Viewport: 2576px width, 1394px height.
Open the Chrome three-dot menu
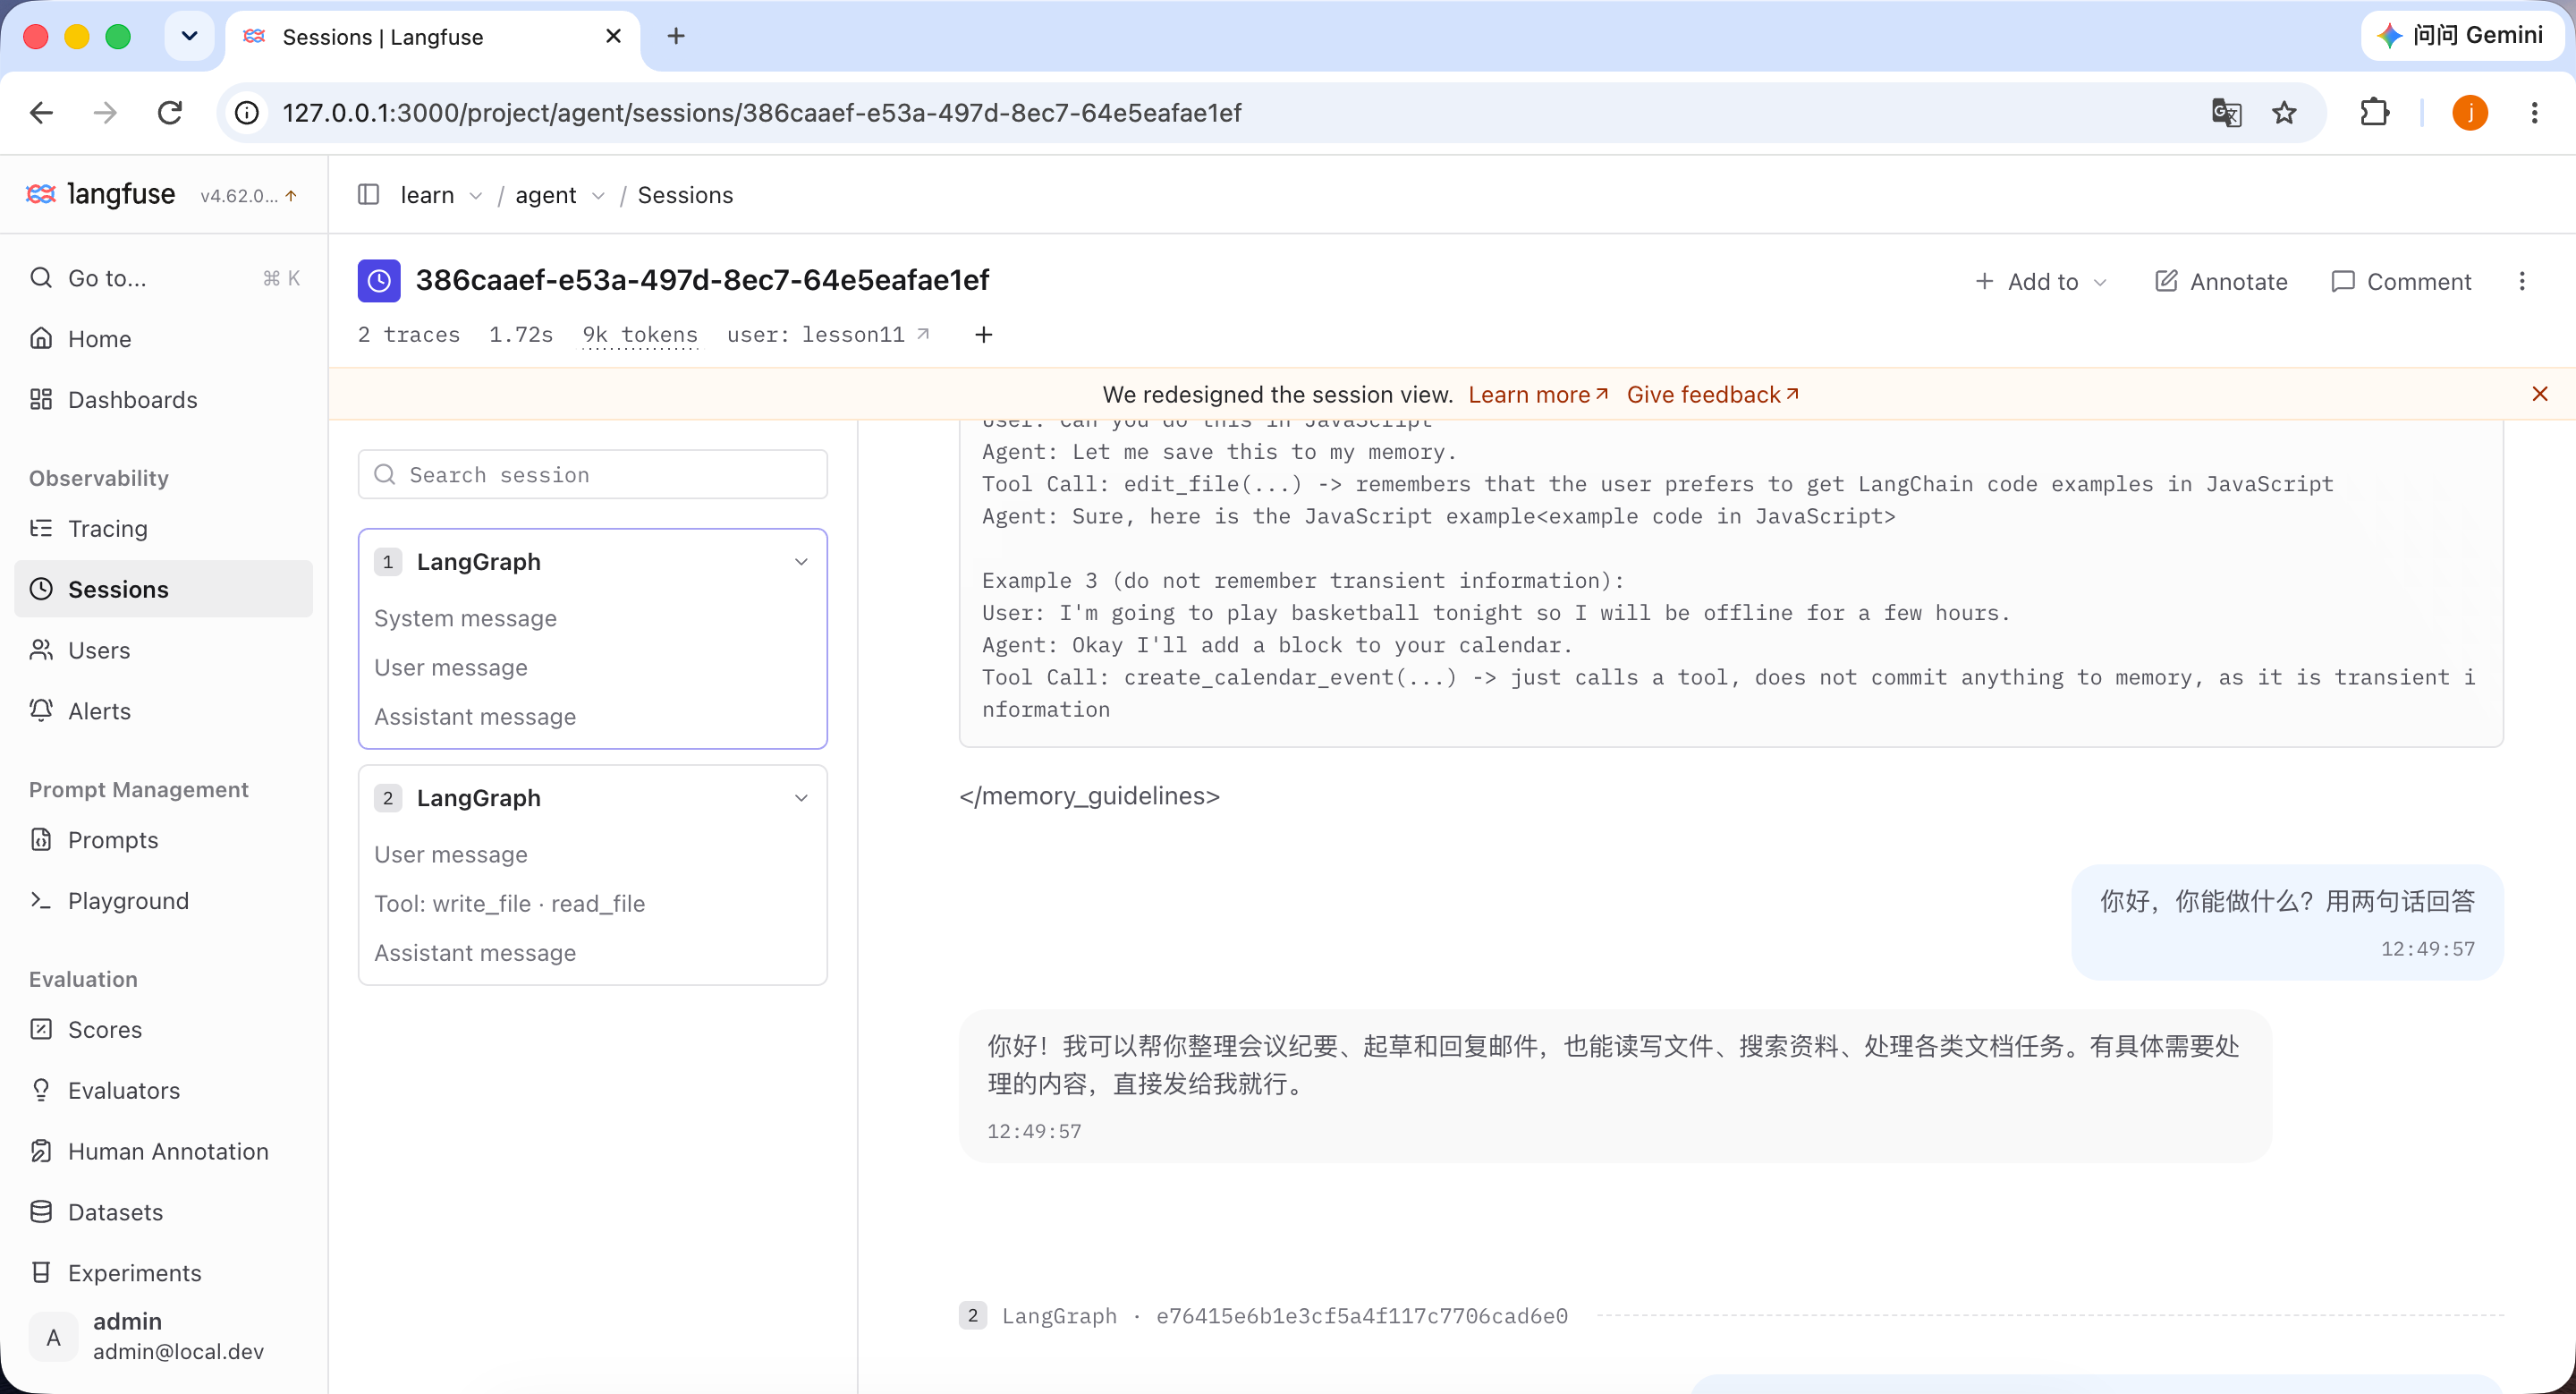click(x=2534, y=113)
